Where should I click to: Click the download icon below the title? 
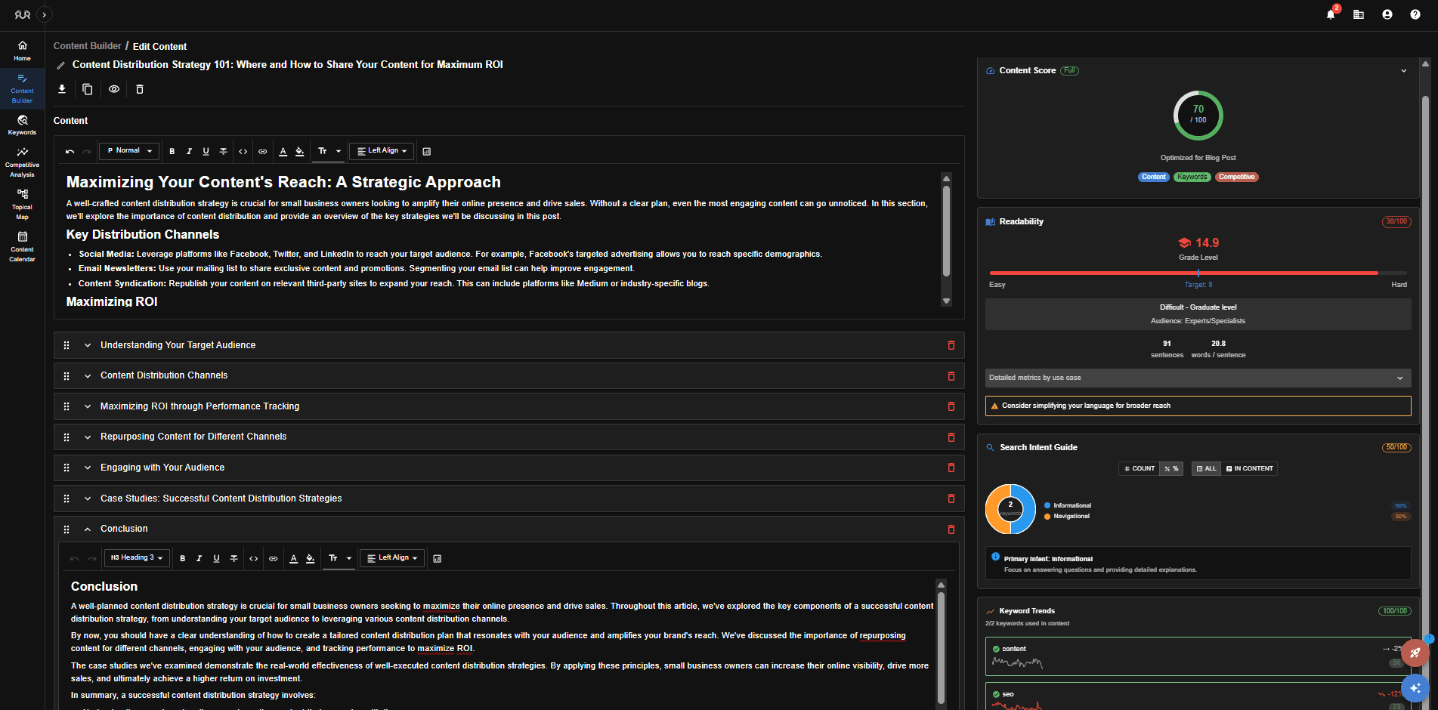click(62, 89)
